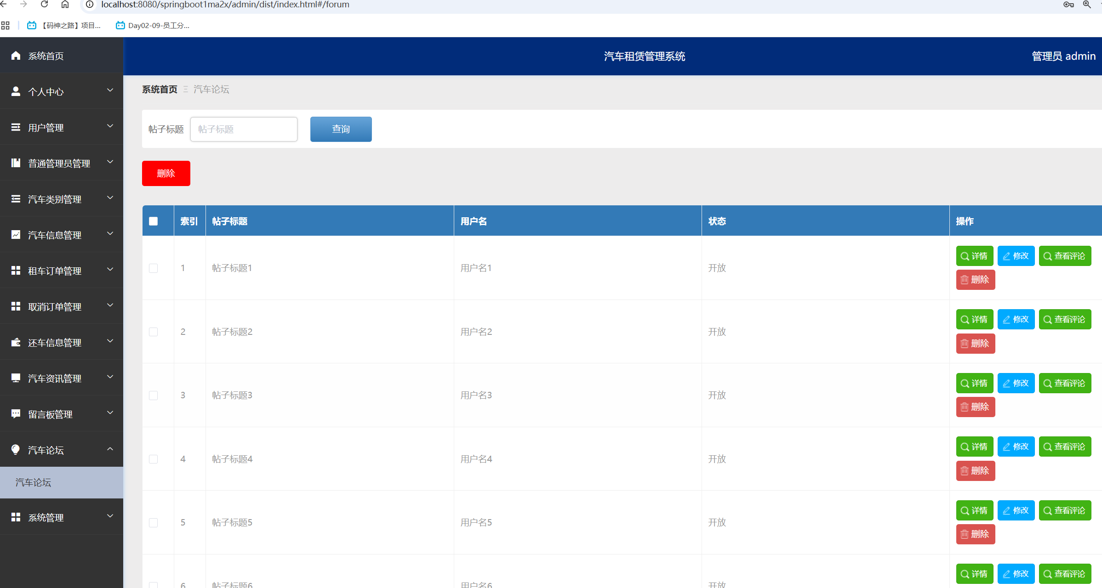The image size is (1102, 588).
Task: Expand 汽车类别管理 chevron
Action: click(110, 198)
